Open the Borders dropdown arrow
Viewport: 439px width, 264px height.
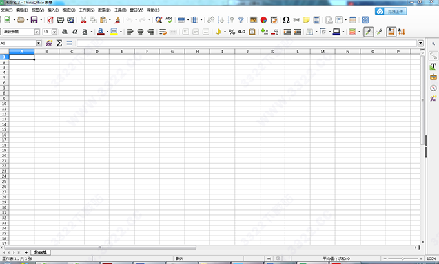pos(316,32)
